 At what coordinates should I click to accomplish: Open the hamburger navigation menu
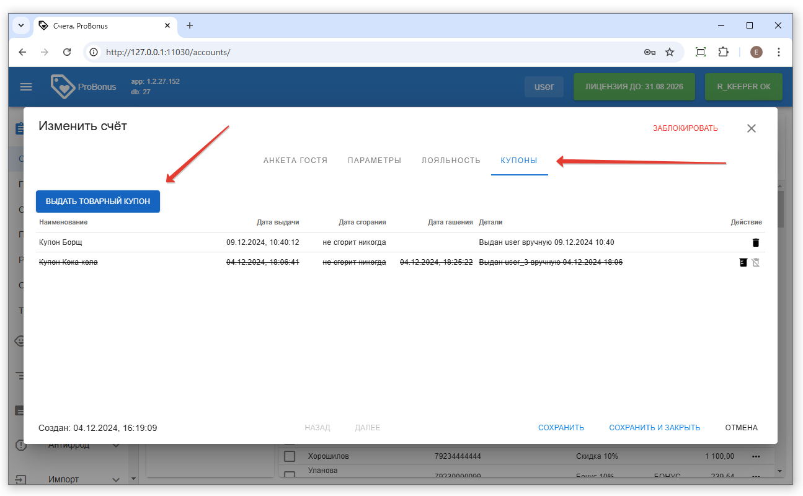pyautogui.click(x=26, y=87)
